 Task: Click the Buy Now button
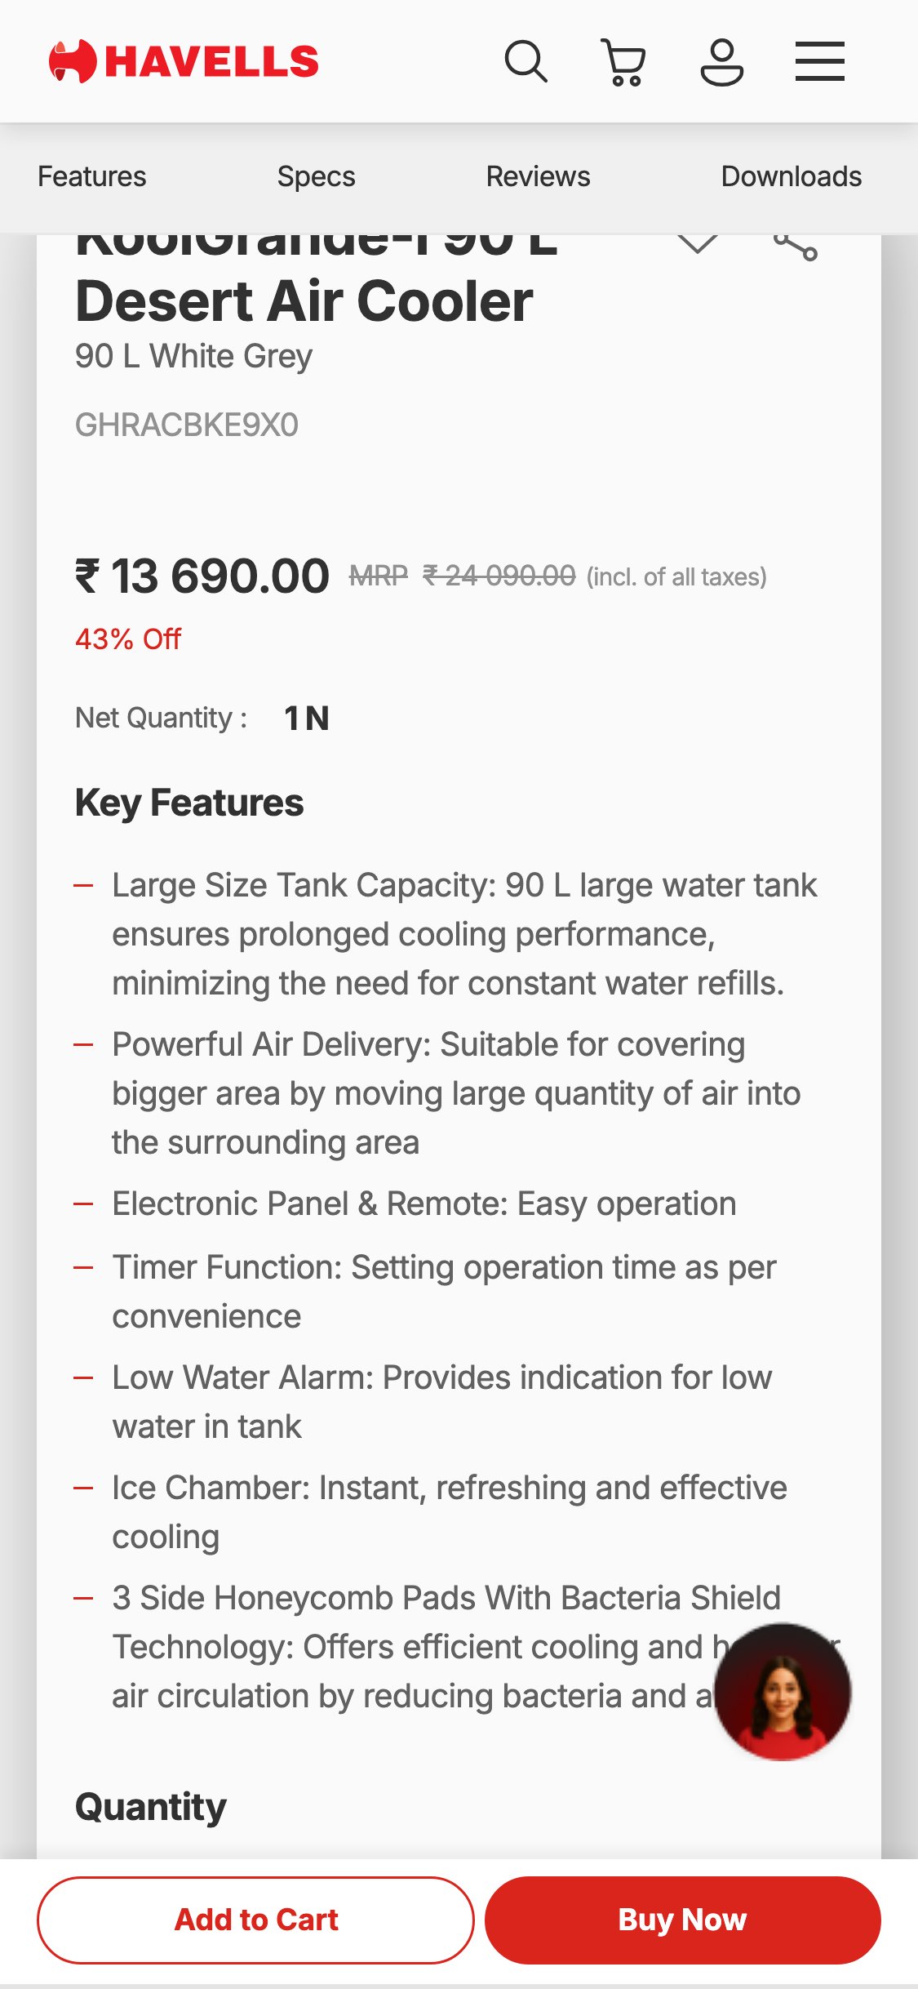[682, 1920]
